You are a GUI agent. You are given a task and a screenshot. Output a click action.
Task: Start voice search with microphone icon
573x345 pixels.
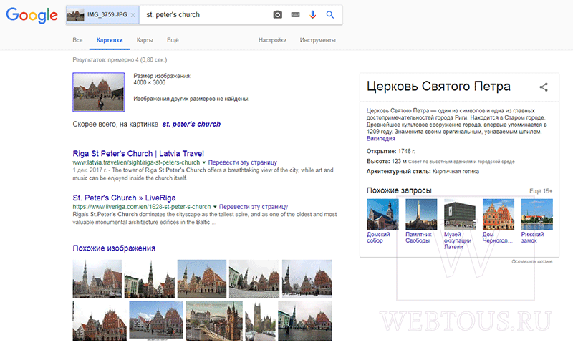coord(312,14)
